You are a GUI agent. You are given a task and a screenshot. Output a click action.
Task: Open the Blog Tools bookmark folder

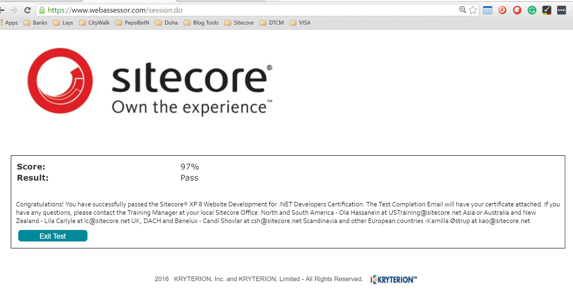[x=201, y=23]
